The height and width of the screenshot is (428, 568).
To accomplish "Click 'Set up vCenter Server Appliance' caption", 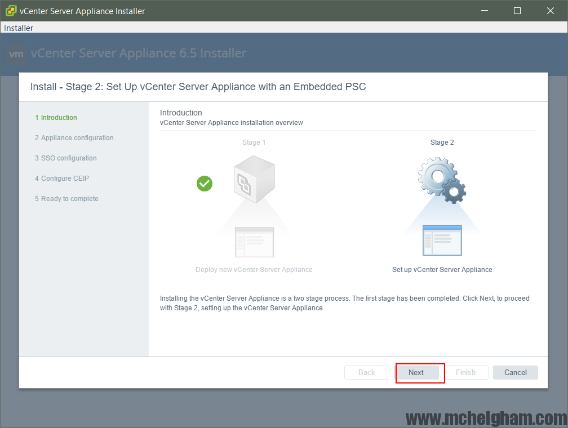I will [442, 270].
